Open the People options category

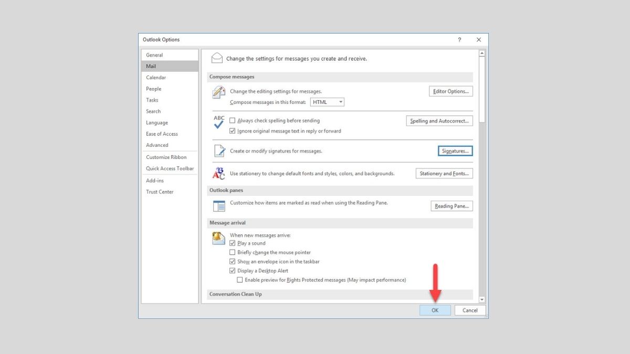pos(170,89)
